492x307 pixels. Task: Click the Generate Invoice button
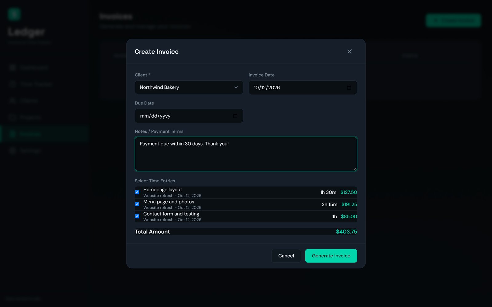[331, 256]
